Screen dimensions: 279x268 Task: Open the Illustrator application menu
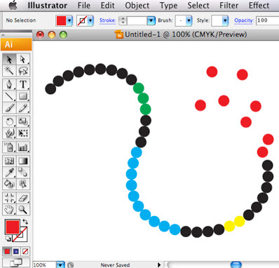[48, 6]
